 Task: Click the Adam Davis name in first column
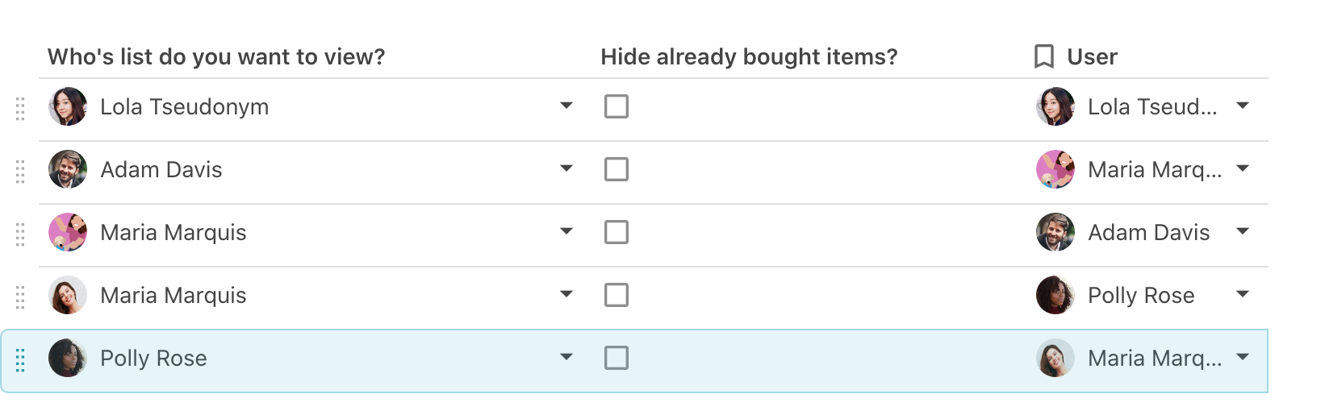click(161, 169)
